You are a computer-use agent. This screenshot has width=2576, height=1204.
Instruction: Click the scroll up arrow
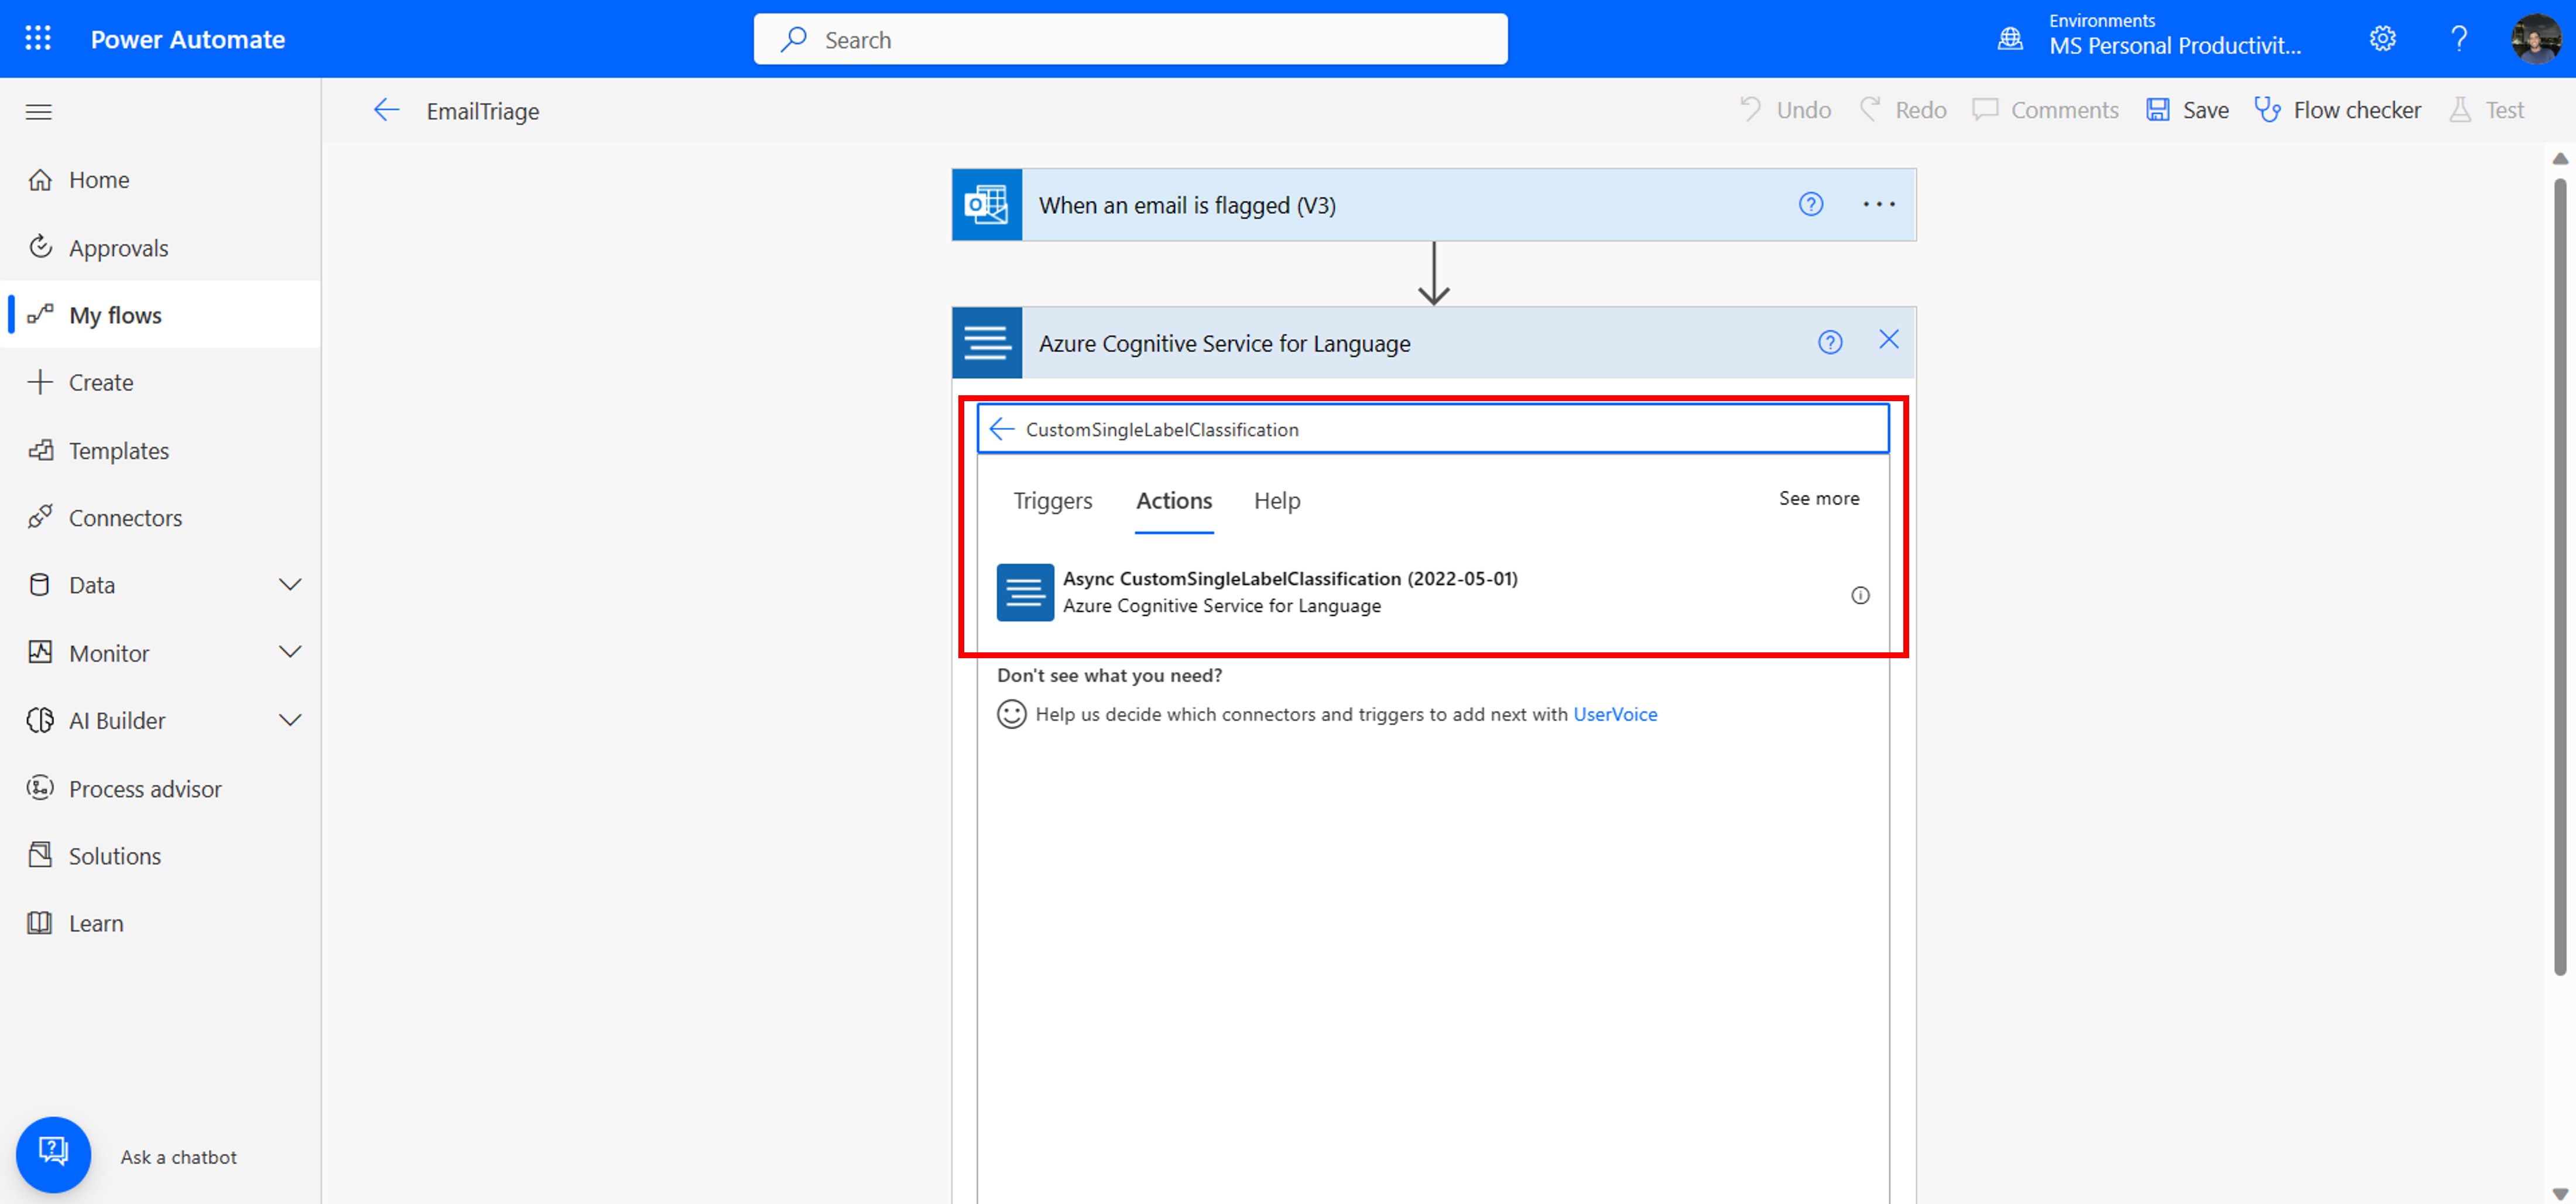(2559, 158)
